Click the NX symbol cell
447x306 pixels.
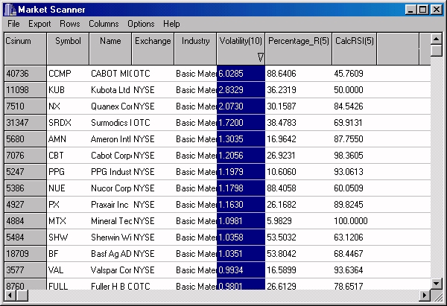[68, 106]
